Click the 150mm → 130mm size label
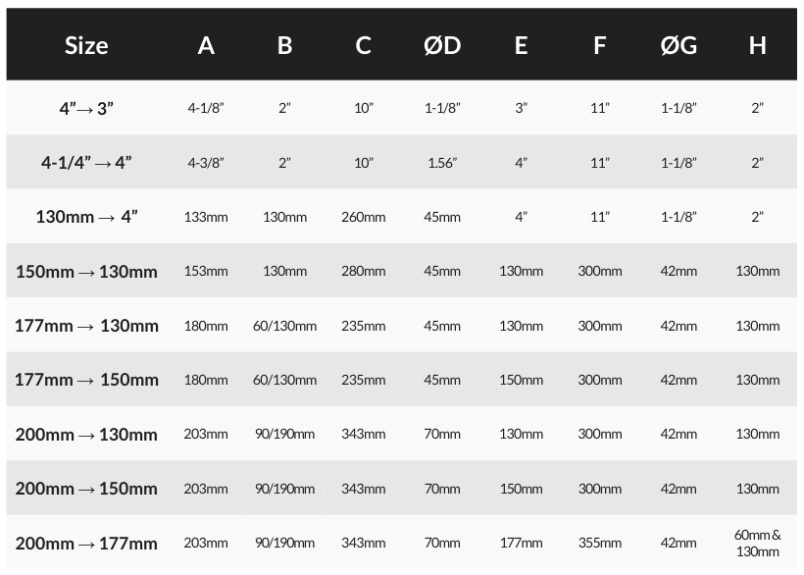Screen dimensions: 804x575 (x=86, y=271)
